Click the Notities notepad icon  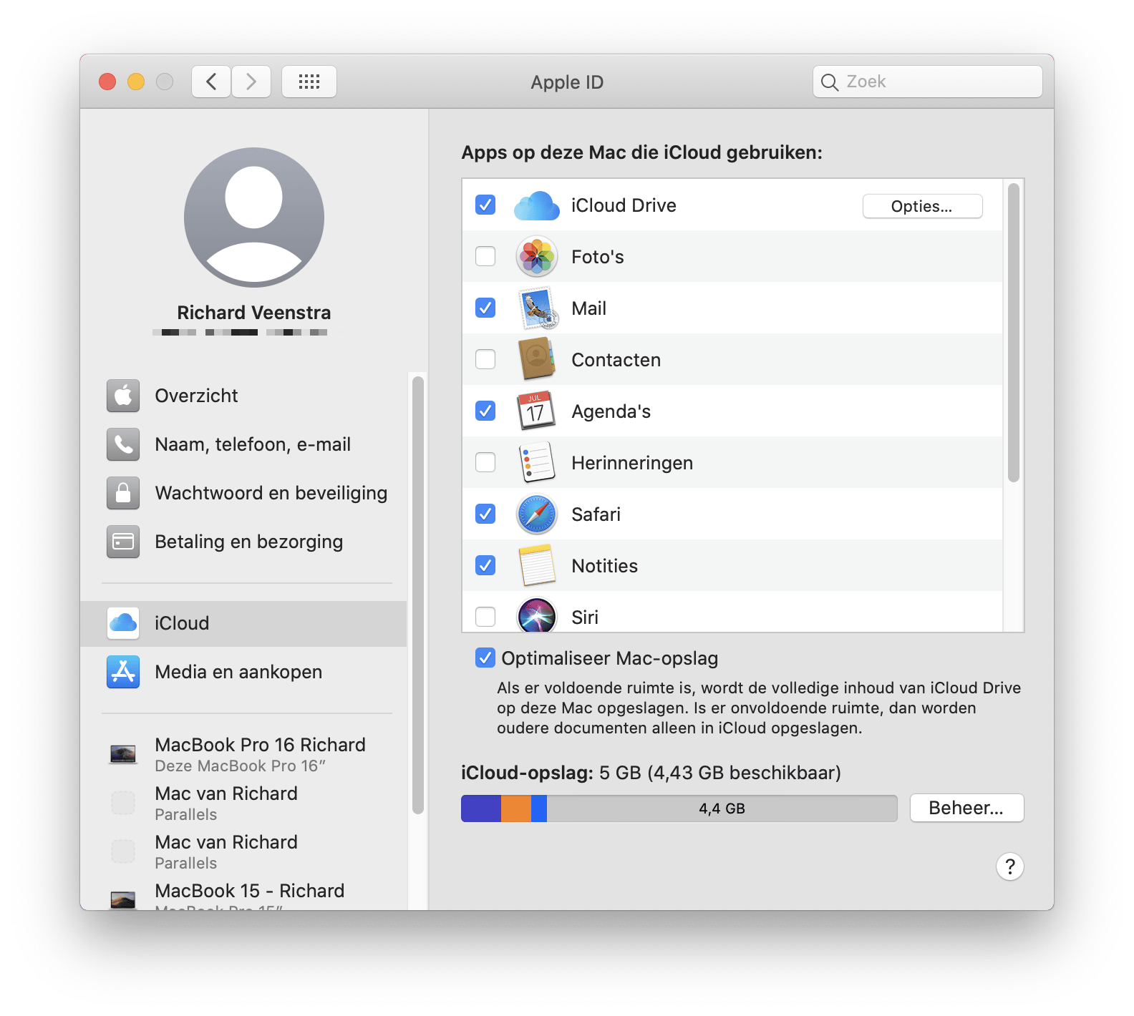pyautogui.click(x=537, y=565)
